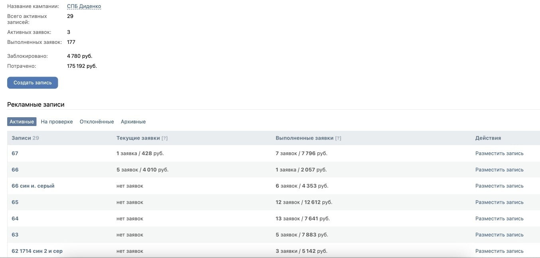Open record 64

(x=15, y=219)
